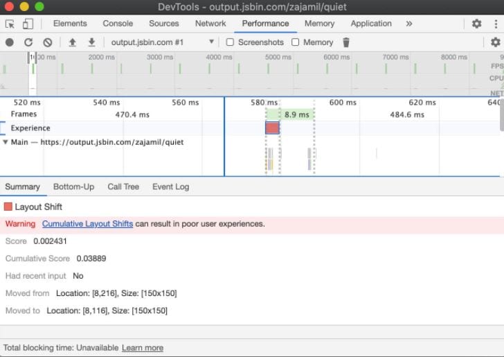
Task: Click the red Layout Shift color swatch
Action: click(8, 207)
